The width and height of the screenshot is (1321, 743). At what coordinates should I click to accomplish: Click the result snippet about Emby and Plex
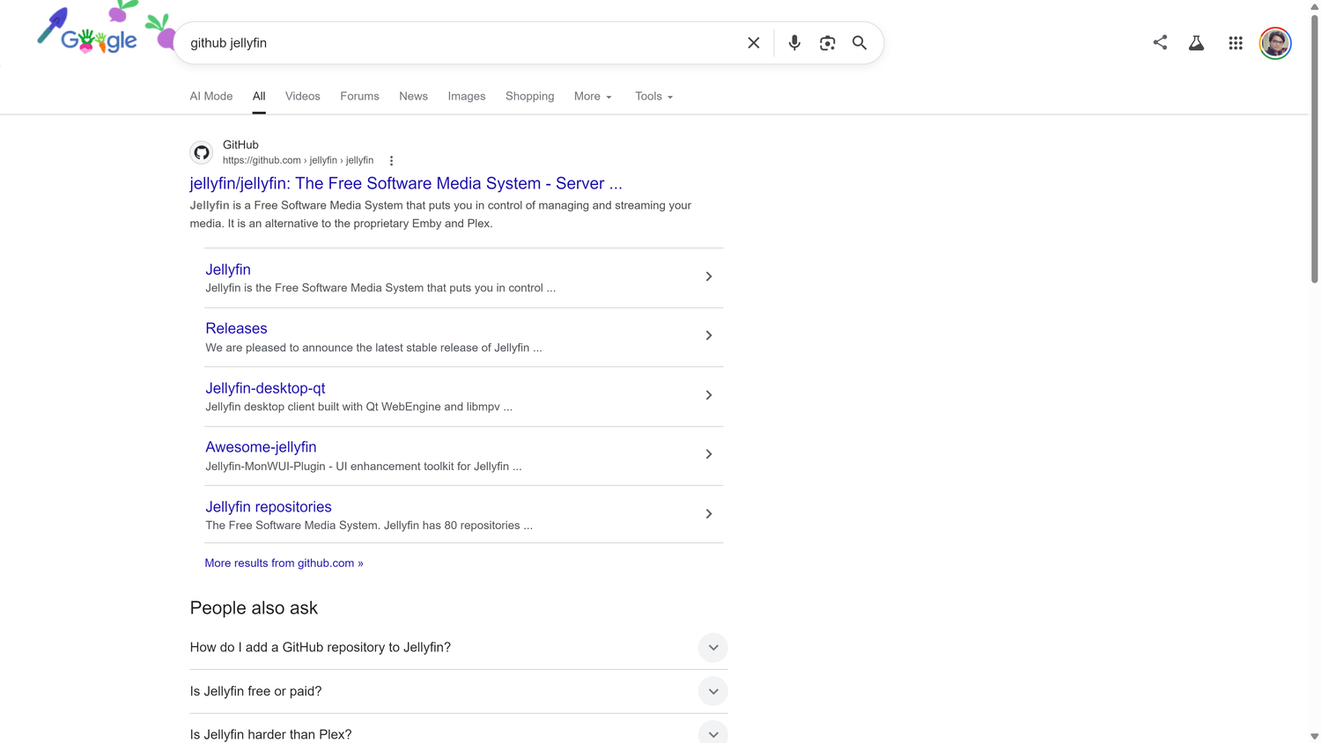440,215
